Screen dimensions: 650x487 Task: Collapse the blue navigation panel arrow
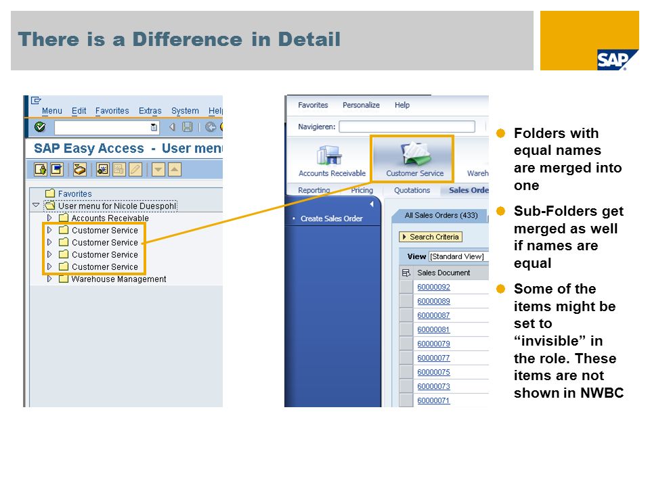372,204
